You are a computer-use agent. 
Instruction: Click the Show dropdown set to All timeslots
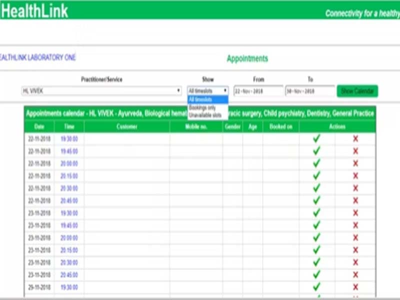208,91
